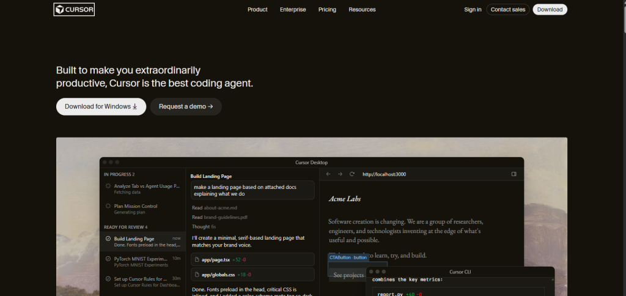Click the IN PROGRESS 2 section header
626x296 pixels.
(x=119, y=174)
